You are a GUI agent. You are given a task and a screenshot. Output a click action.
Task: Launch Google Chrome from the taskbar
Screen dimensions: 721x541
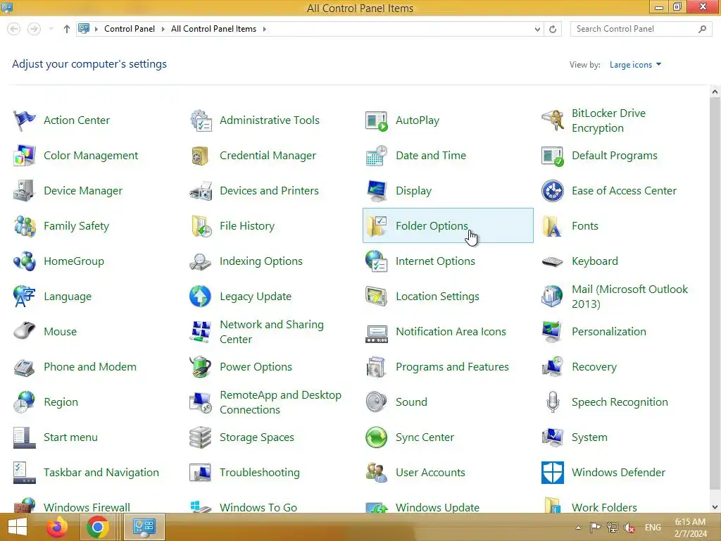[97, 527]
